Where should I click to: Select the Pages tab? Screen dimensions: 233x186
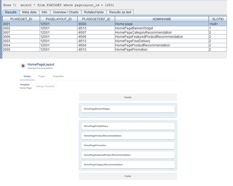click(x=42, y=76)
